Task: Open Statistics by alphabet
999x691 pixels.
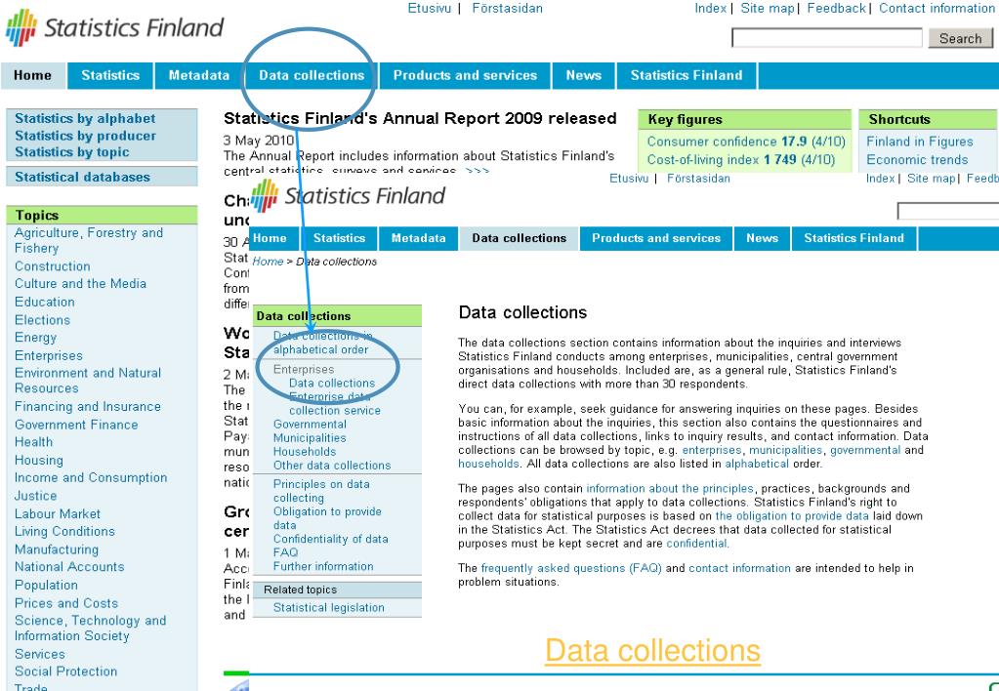Action: coord(85,118)
